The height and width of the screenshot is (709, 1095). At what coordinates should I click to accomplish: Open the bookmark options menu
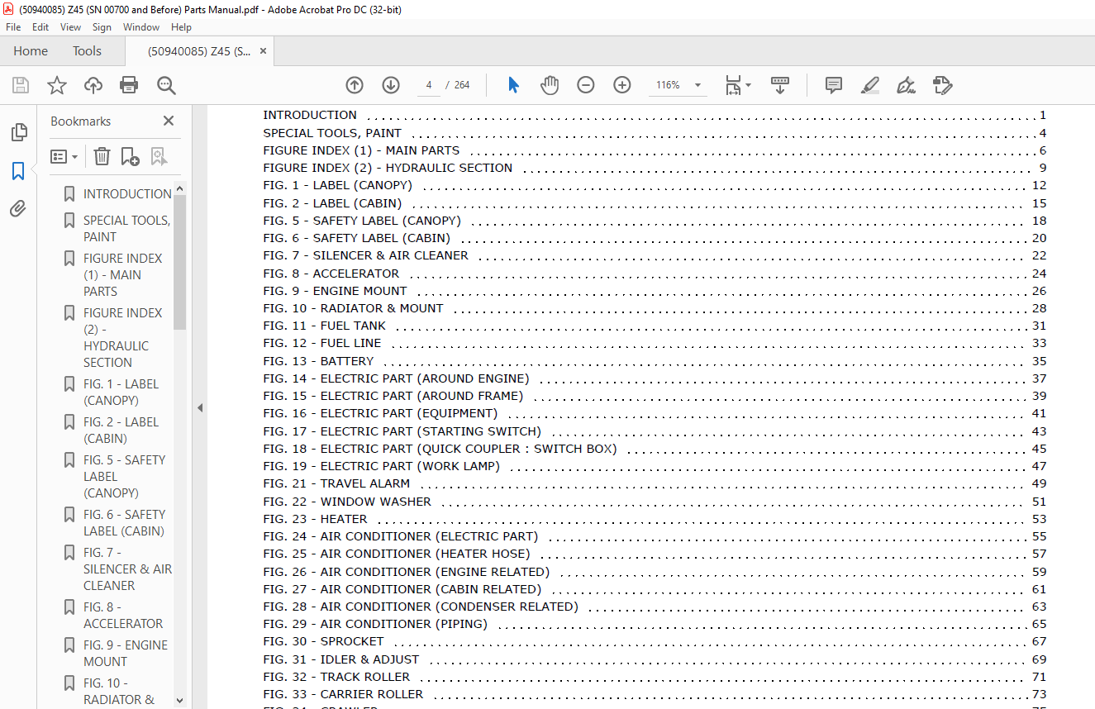coord(64,156)
